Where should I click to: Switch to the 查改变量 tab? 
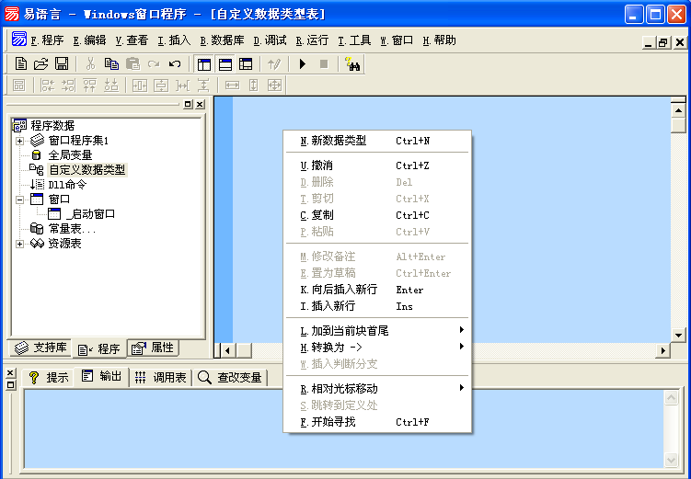point(230,377)
